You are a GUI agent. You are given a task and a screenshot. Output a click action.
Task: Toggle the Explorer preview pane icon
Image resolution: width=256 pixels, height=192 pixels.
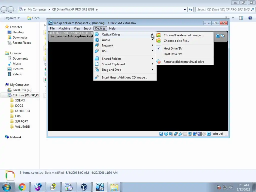tap(241, 18)
